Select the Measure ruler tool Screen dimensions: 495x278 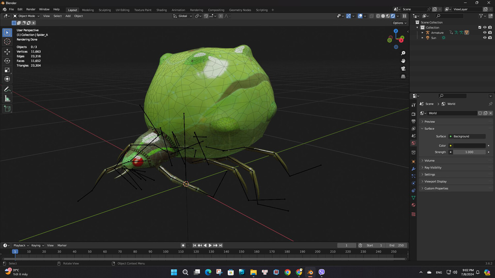7,99
